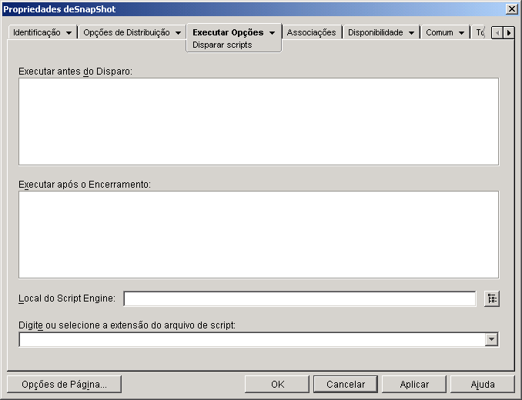Close the Propriedades deSnapShot dialog
Screen dimensions: 522x400
(511, 9)
